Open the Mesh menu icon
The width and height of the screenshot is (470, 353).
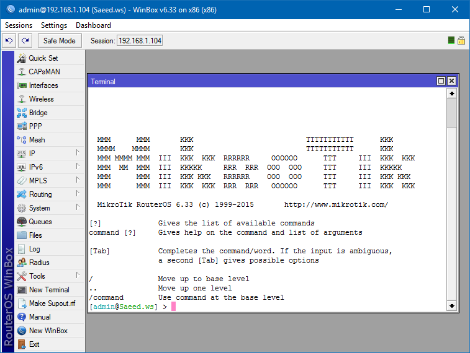click(x=22, y=140)
